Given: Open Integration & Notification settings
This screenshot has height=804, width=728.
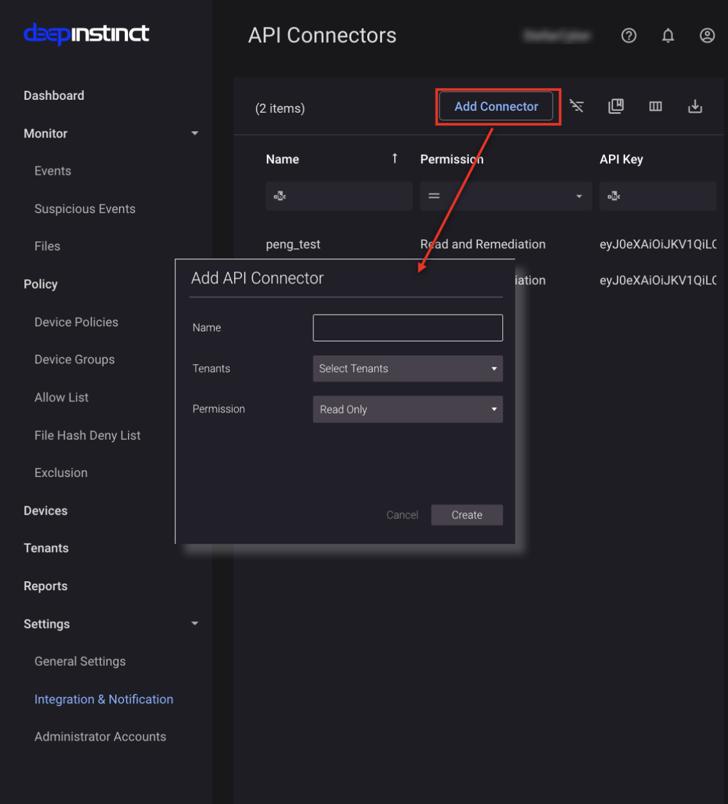Looking at the screenshot, I should pyautogui.click(x=104, y=699).
